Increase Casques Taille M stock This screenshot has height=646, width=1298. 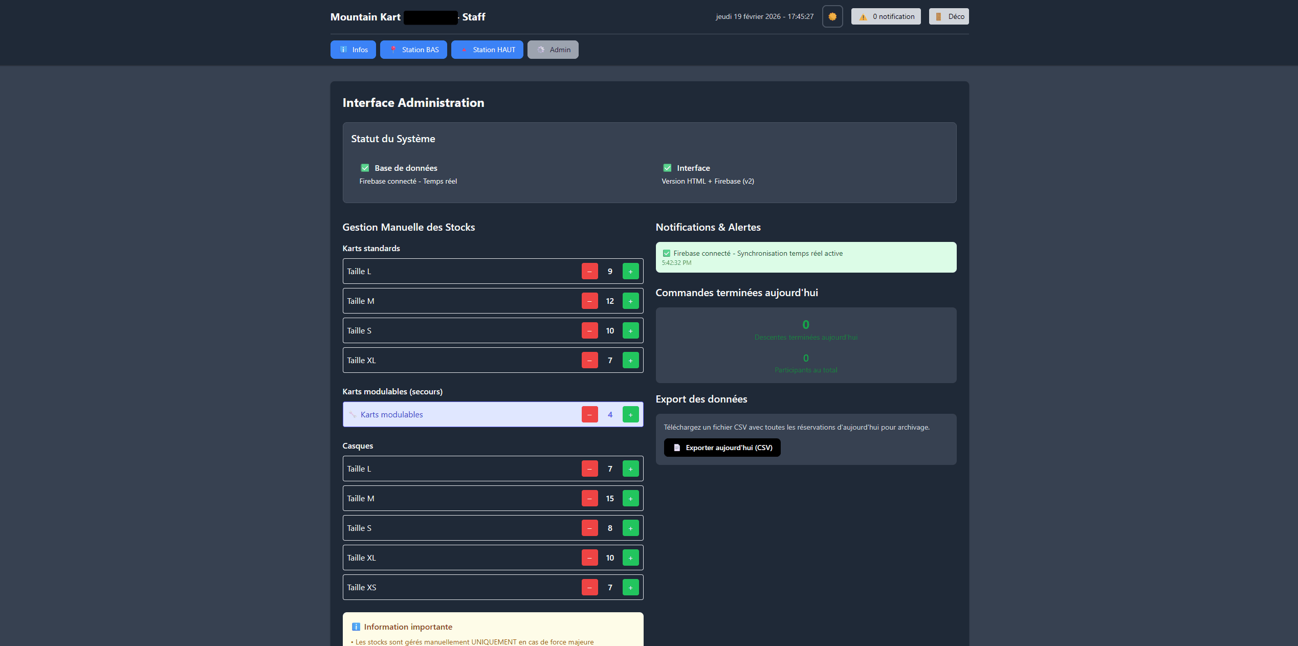click(630, 499)
